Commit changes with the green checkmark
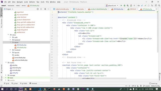 (x=145, y=6)
